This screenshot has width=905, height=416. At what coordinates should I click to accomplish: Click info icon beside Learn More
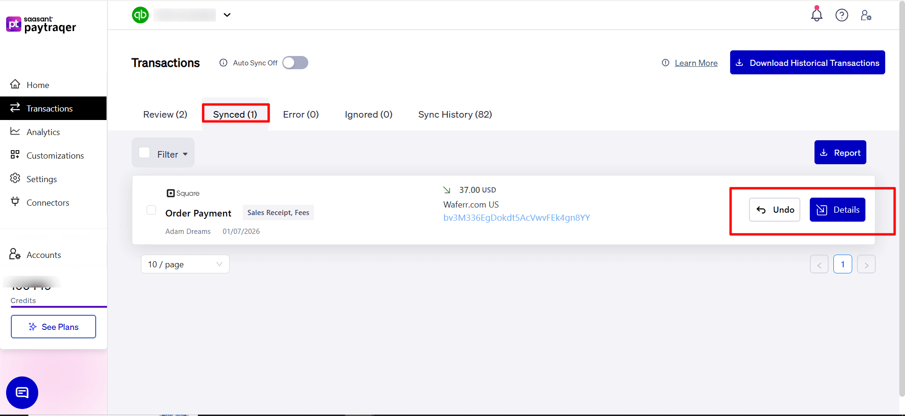click(666, 63)
